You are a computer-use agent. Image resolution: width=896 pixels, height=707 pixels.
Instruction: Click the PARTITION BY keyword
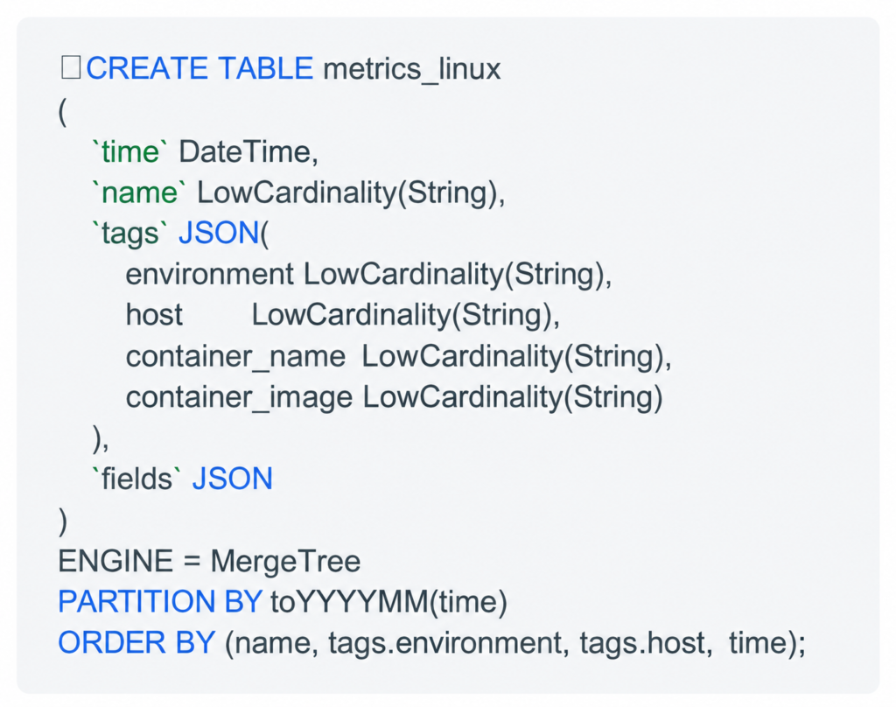(x=160, y=602)
